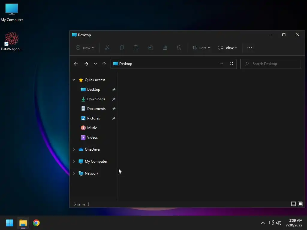This screenshot has width=307, height=230.
Task: Click the Rename icon in the toolbar
Action: coord(151,48)
